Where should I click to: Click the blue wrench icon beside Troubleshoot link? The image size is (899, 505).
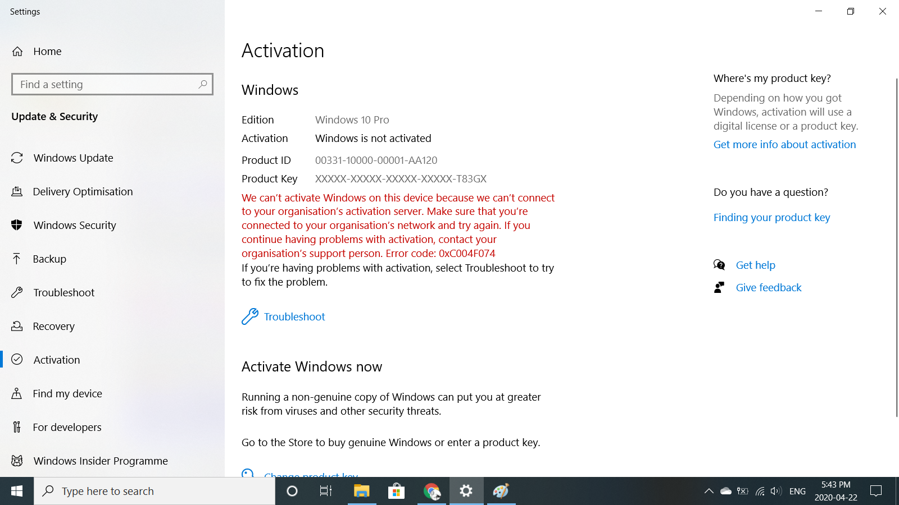pyautogui.click(x=250, y=316)
